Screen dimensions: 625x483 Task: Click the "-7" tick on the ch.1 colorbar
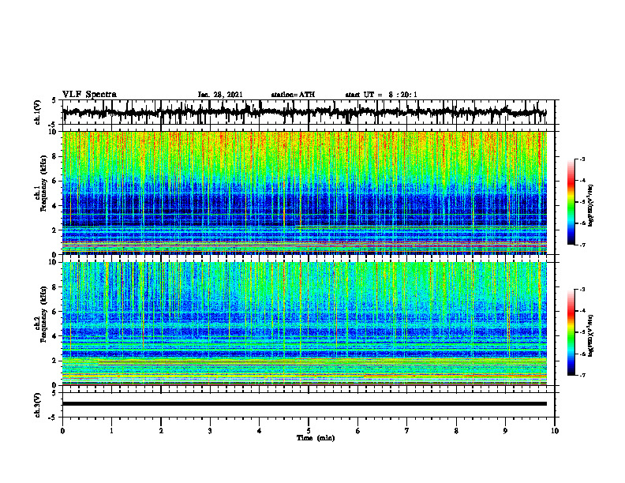pyautogui.click(x=582, y=245)
